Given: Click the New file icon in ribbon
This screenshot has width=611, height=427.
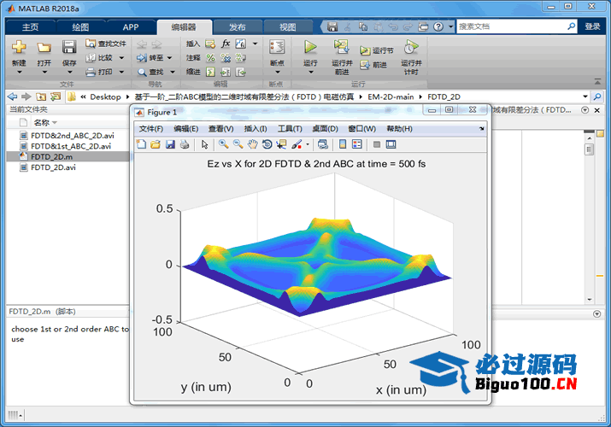Looking at the screenshot, I should [x=19, y=47].
